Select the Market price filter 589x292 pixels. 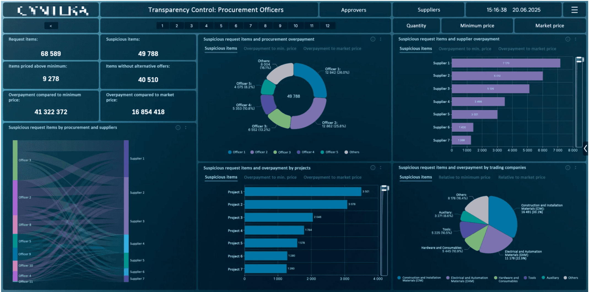550,25
